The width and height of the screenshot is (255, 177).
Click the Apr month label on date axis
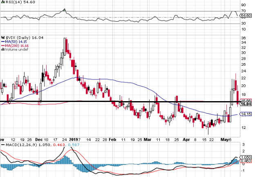pyautogui.click(x=186, y=139)
